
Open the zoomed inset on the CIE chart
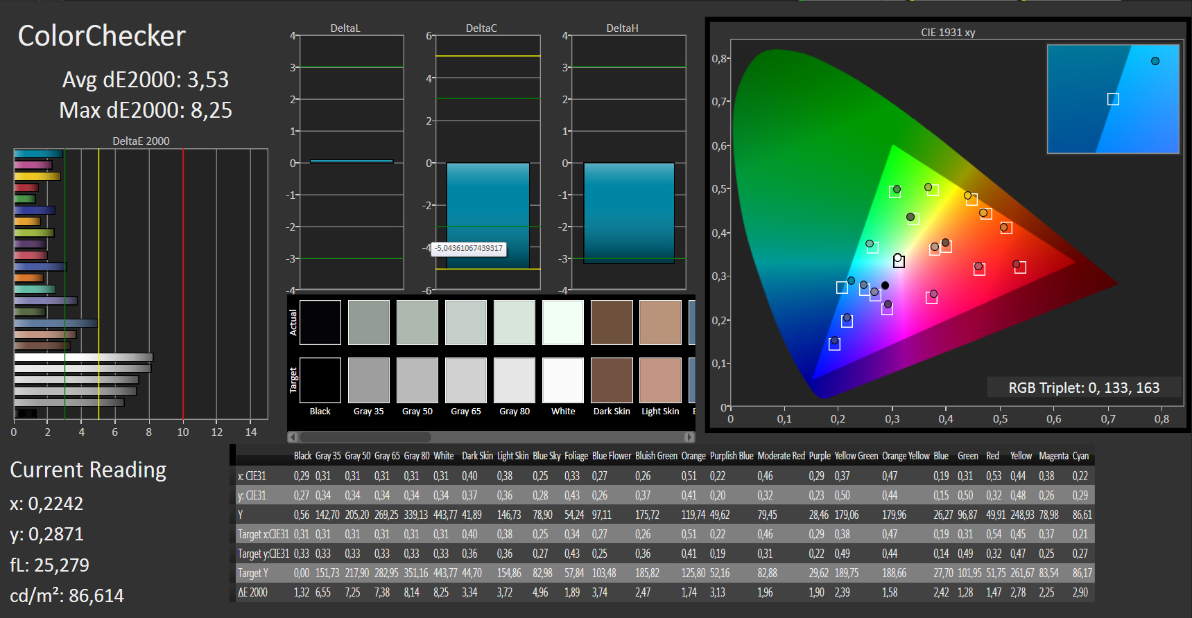pyautogui.click(x=1113, y=99)
